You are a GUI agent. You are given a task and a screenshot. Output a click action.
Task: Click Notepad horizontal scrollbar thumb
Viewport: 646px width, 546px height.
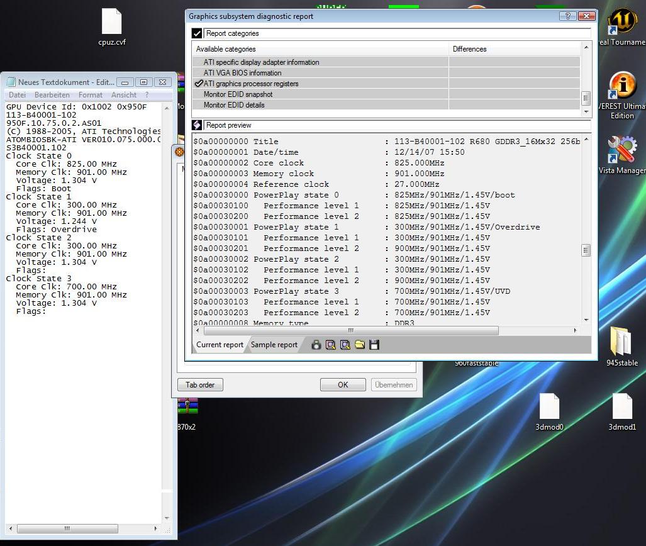pyautogui.click(x=67, y=528)
